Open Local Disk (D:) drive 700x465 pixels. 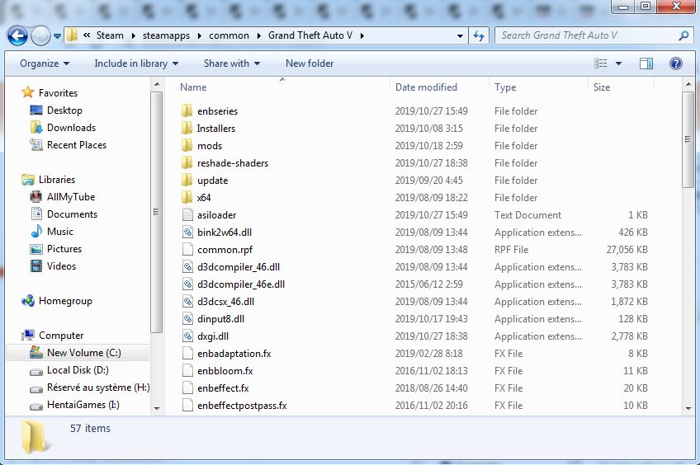[78, 370]
